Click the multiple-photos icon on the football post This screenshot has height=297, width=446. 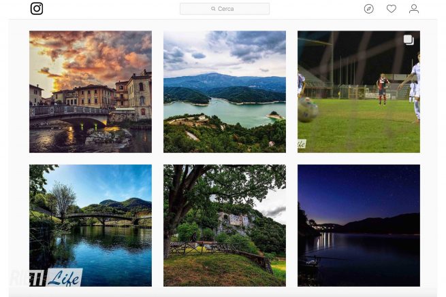pos(409,39)
